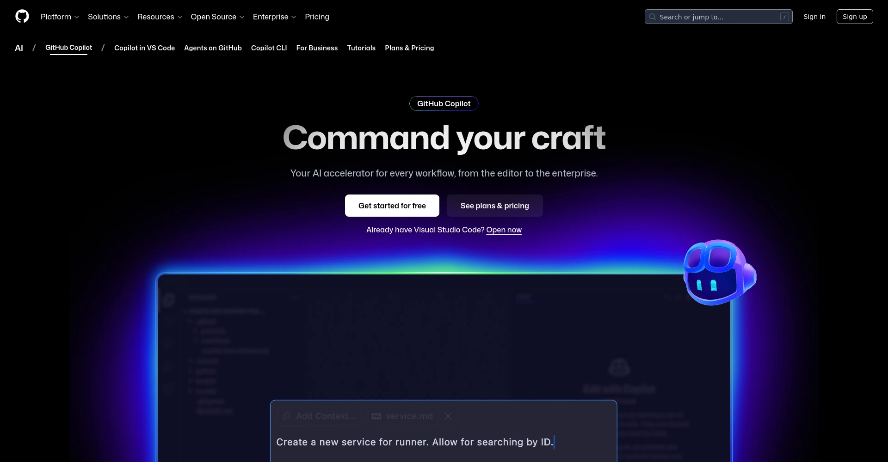888x462 pixels.
Task: Open the Enterprise dropdown
Action: pyautogui.click(x=274, y=17)
